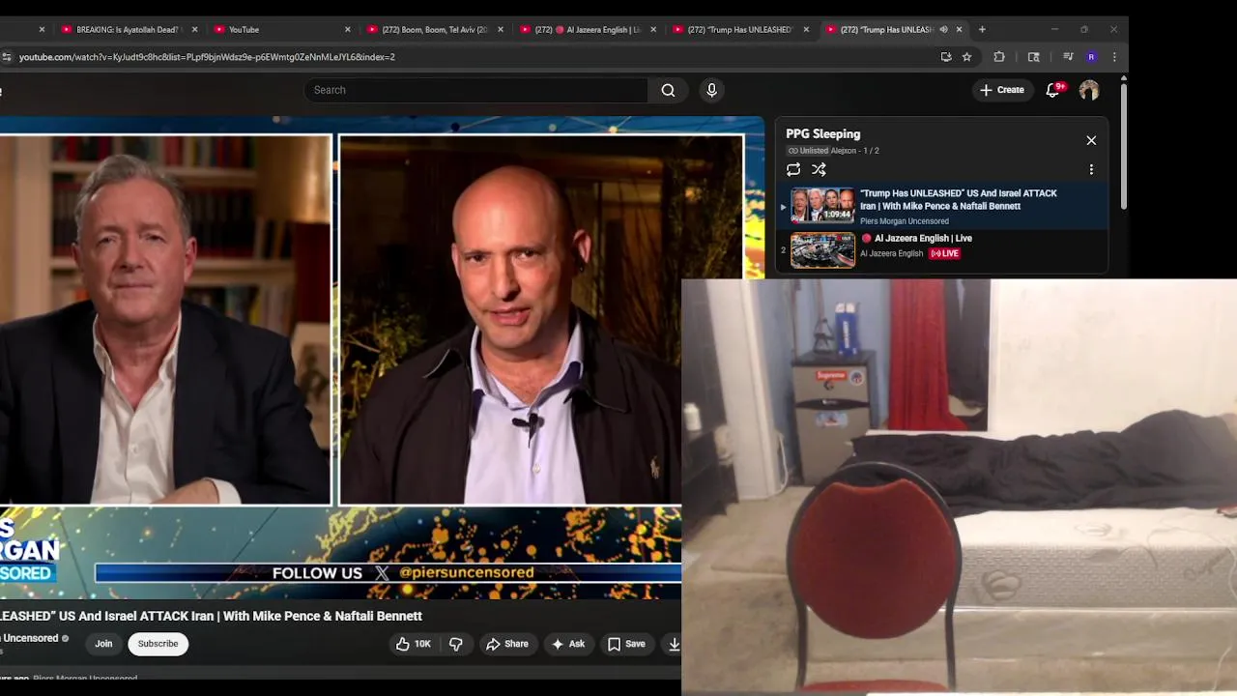Switch to the Al Jazeera English browser tab
Image resolution: width=1237 pixels, height=696 pixels.
[x=588, y=29]
